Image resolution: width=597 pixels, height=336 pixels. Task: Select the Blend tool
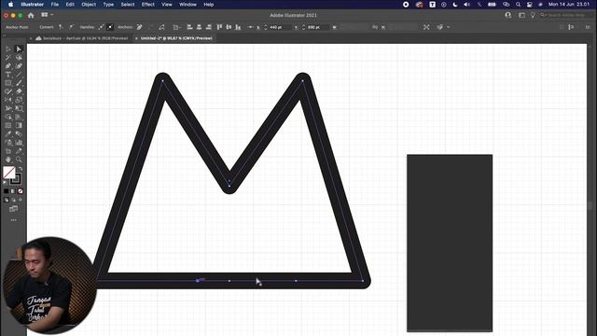19,133
